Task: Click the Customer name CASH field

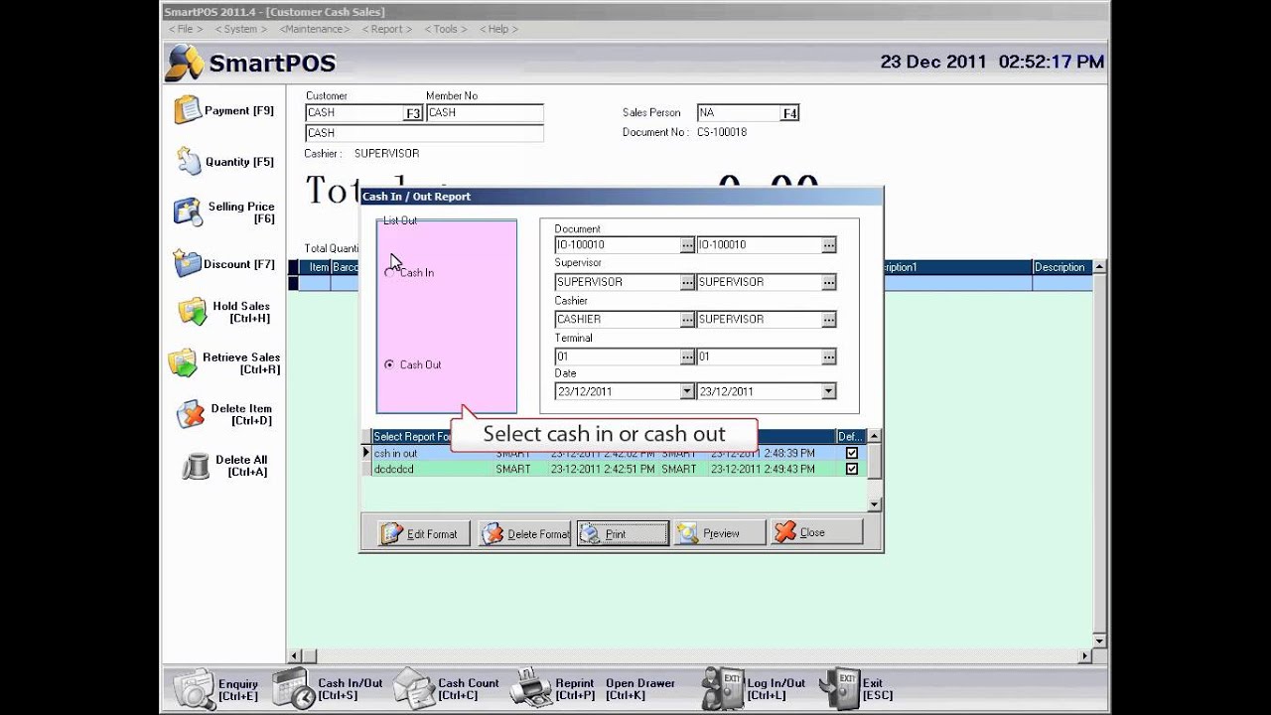Action: tap(424, 133)
